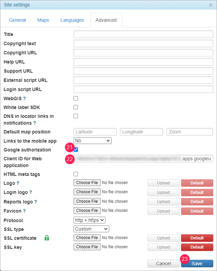The image size is (217, 271).
Task: Click the Login logo help question mark
Action: pyautogui.click(x=31, y=192)
